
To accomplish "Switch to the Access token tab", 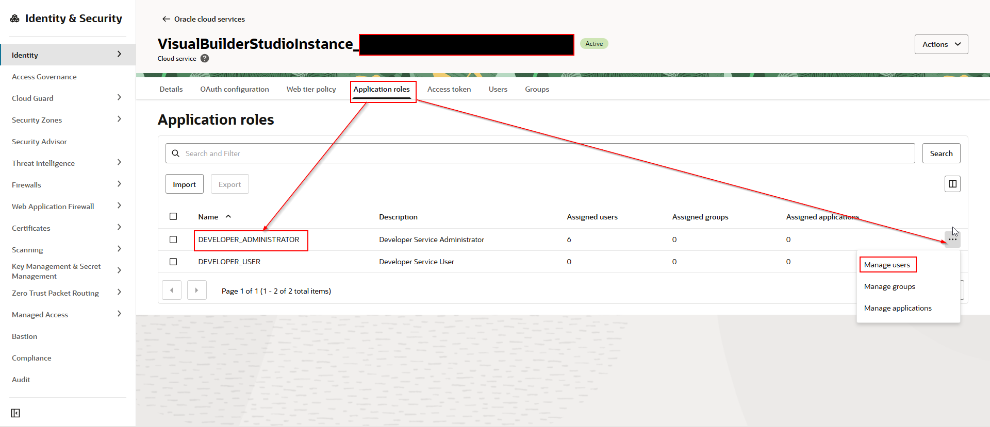I will click(x=449, y=89).
